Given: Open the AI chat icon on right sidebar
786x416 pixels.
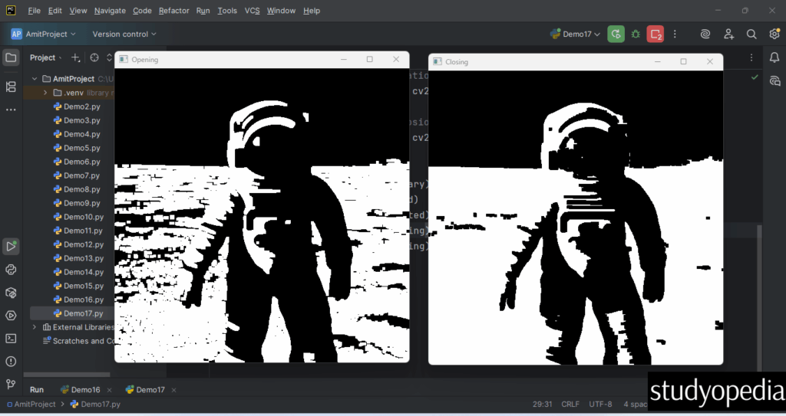Looking at the screenshot, I should click(774, 81).
